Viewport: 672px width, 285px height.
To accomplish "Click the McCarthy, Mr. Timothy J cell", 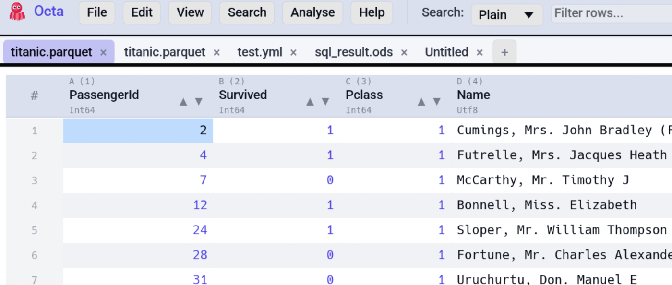I will pos(562,180).
